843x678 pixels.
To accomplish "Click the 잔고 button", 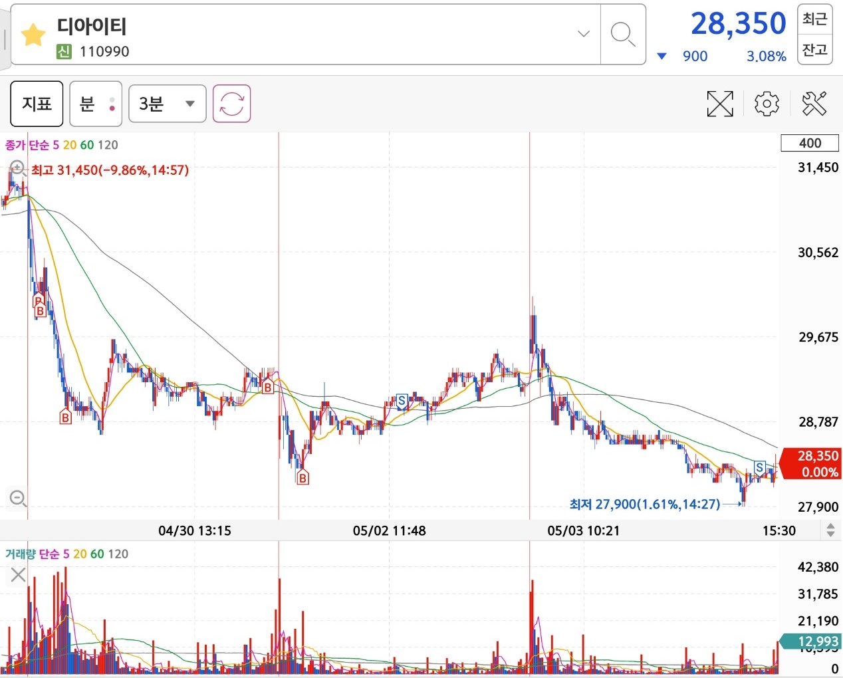I will click(x=814, y=50).
